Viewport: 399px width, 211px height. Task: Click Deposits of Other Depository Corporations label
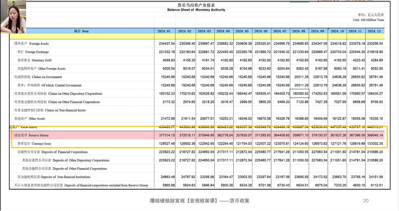[65, 160]
